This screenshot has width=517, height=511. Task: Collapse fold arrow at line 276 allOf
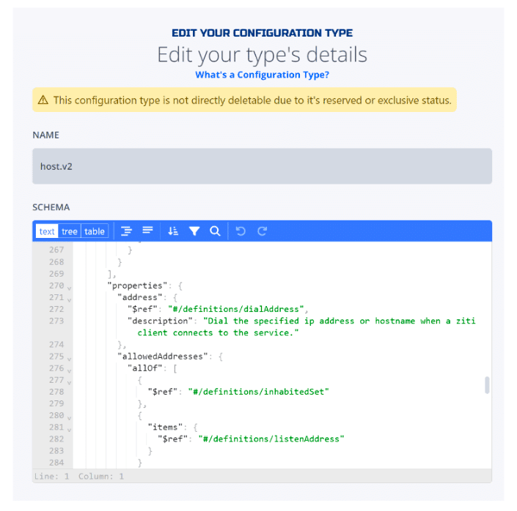(69, 371)
